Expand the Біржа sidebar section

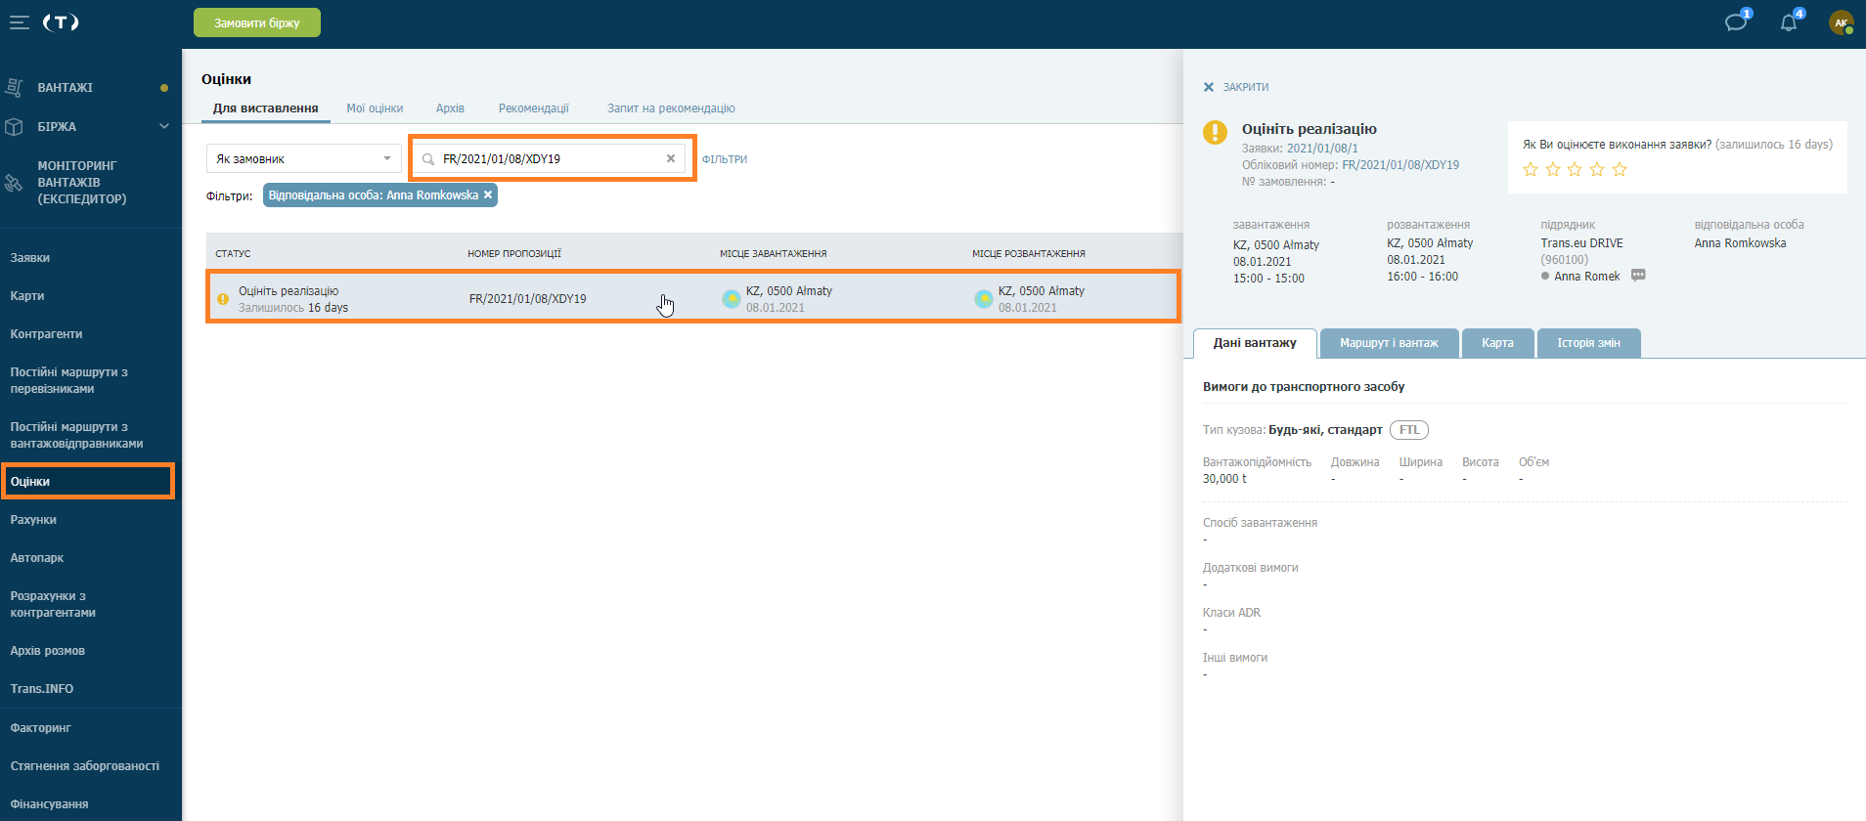(x=164, y=126)
